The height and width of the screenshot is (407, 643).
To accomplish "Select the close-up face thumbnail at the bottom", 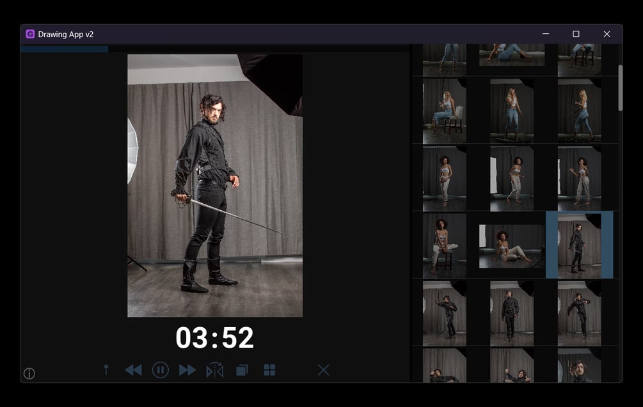I will point(580,365).
